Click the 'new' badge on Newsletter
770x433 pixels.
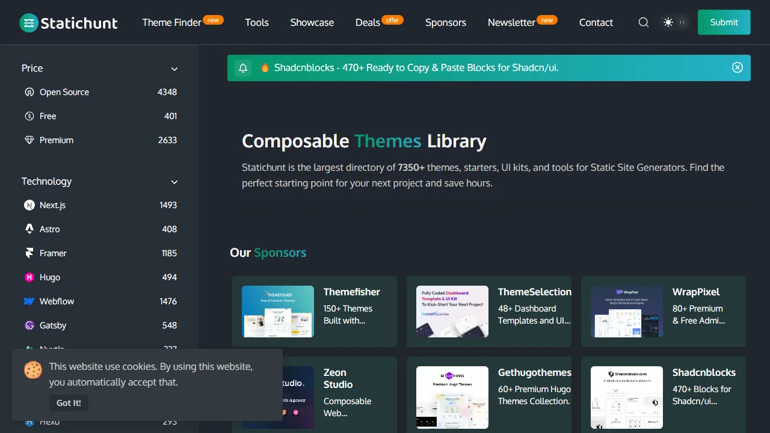pyautogui.click(x=547, y=20)
